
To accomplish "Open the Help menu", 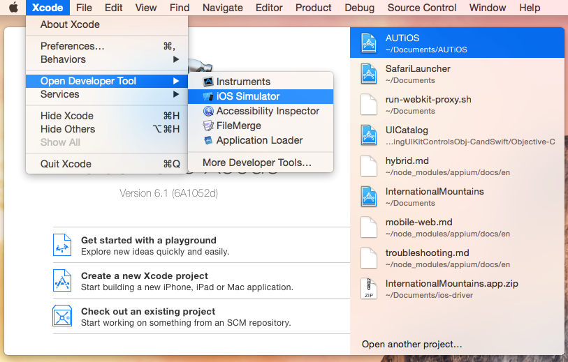I will [x=530, y=8].
